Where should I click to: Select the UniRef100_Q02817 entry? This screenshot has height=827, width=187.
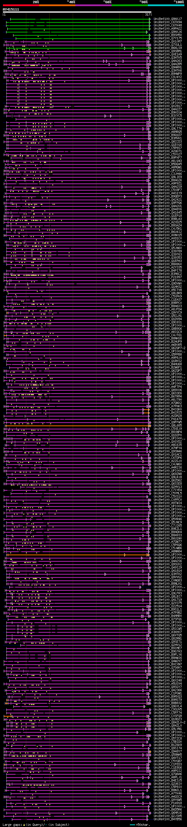(x=168, y=106)
